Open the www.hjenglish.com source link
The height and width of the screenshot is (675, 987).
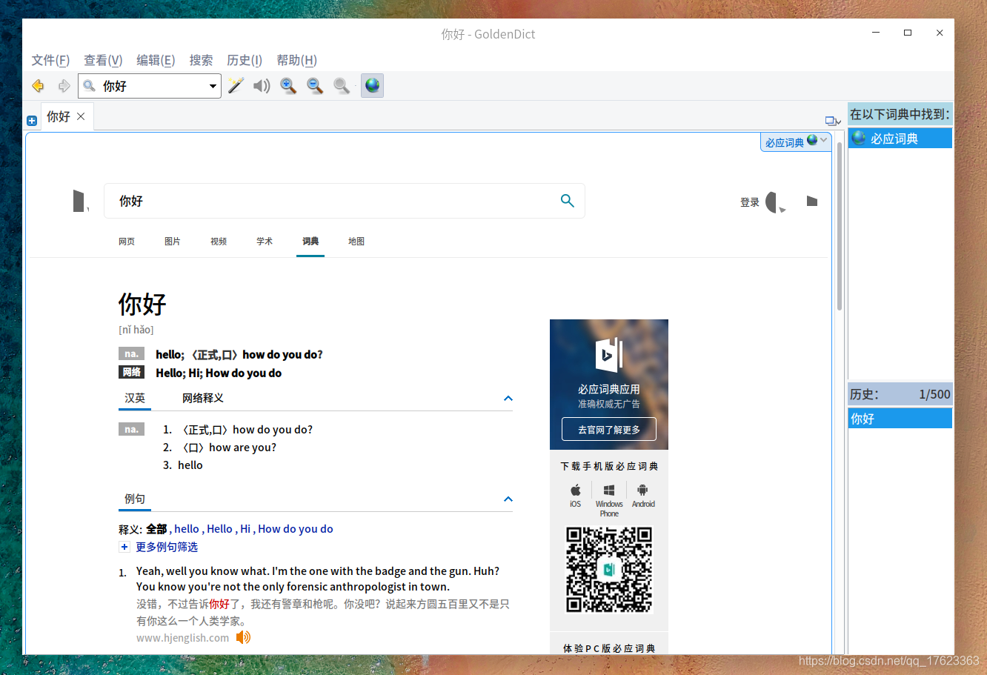(182, 638)
